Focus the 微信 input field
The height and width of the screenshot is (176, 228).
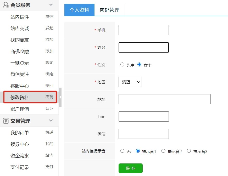tap(144, 134)
